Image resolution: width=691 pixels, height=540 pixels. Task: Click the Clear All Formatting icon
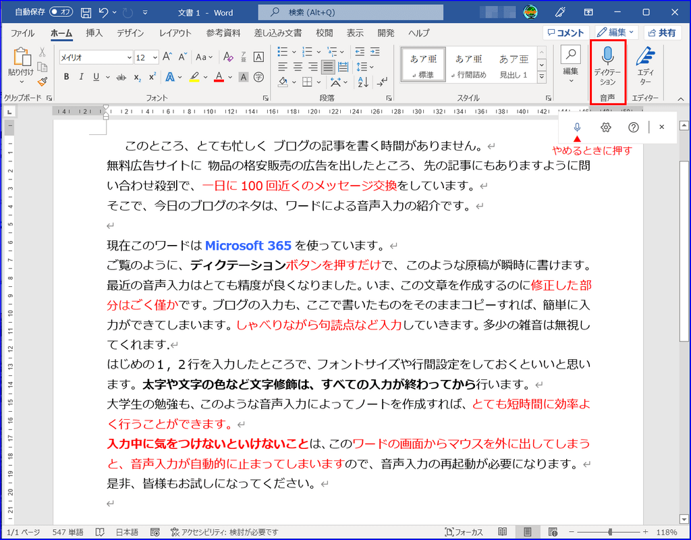(228, 57)
